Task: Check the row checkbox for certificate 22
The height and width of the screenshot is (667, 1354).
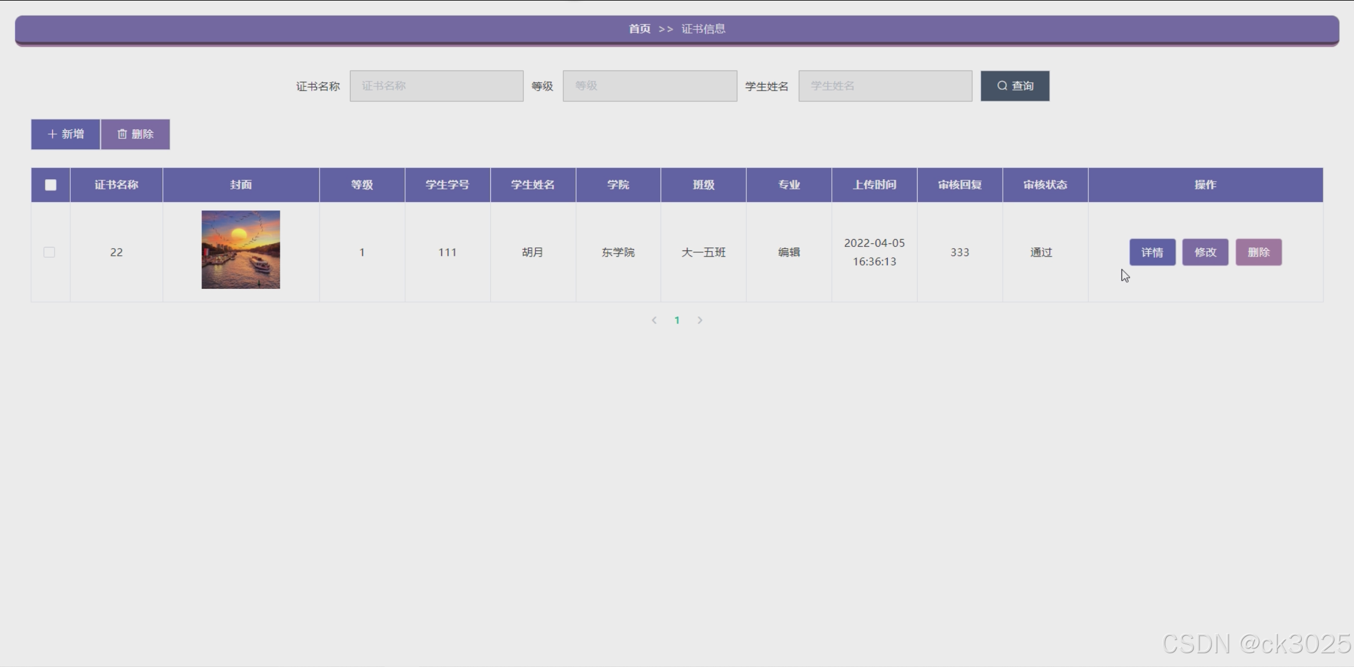Action: (49, 252)
